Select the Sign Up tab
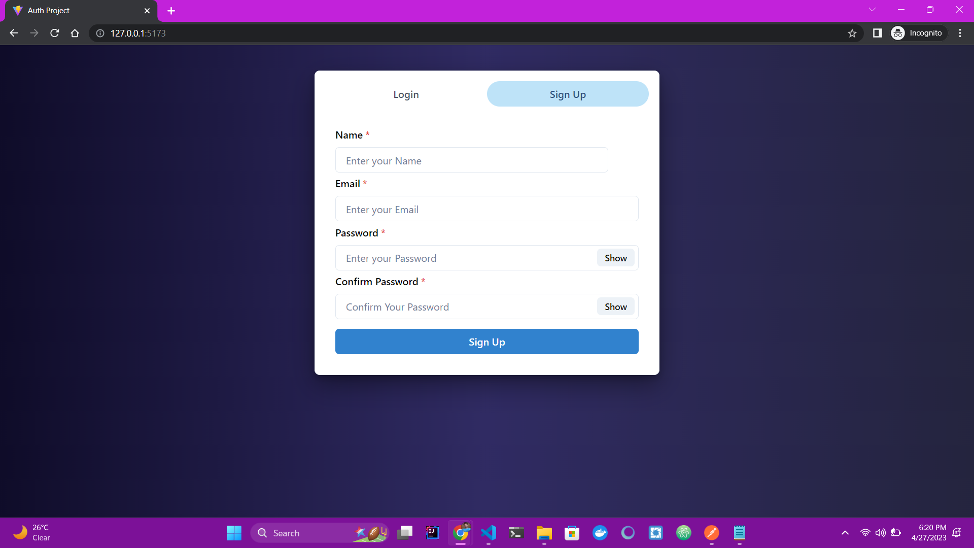Screen dimensions: 974x548 [567, 94]
